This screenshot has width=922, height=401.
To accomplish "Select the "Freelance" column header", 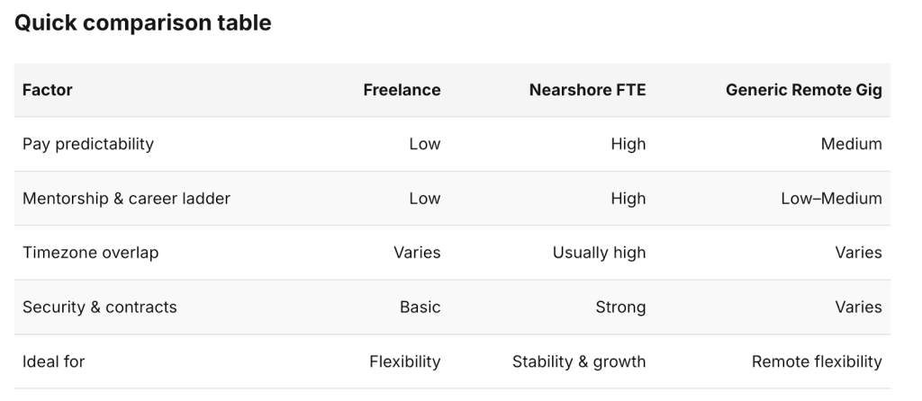I will click(402, 90).
